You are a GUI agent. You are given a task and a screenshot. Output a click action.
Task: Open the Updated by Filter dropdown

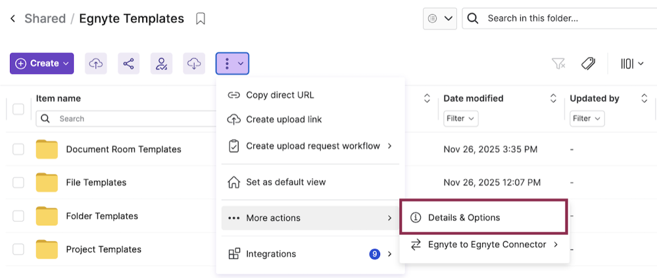(x=587, y=119)
